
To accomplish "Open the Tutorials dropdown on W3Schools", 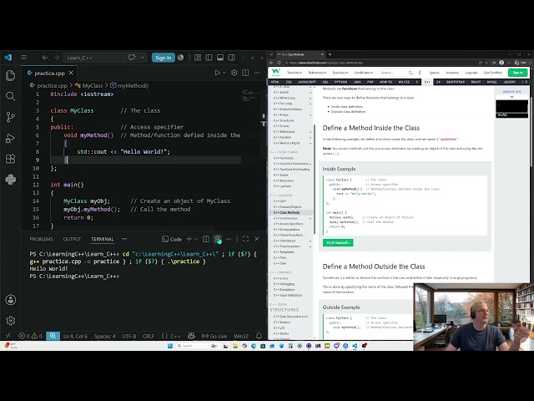I will pos(295,73).
